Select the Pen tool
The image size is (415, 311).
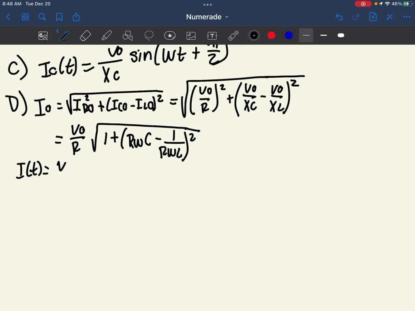63,35
